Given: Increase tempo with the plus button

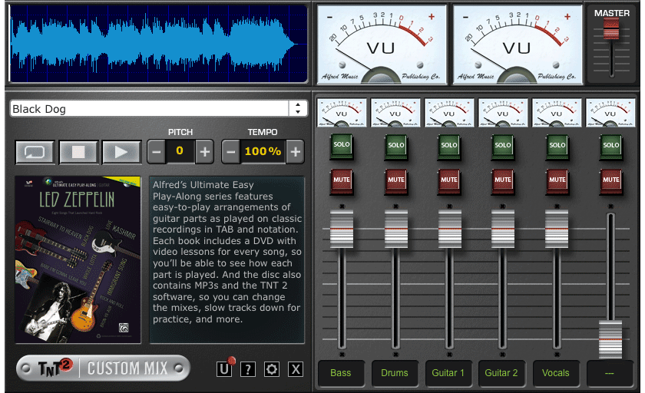Looking at the screenshot, I should click(295, 151).
